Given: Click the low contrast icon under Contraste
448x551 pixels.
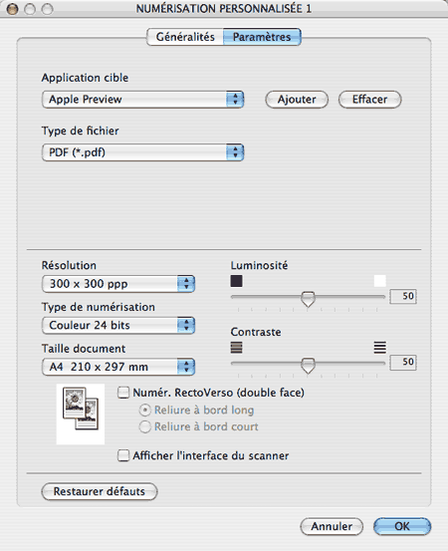Looking at the screenshot, I should (x=236, y=348).
